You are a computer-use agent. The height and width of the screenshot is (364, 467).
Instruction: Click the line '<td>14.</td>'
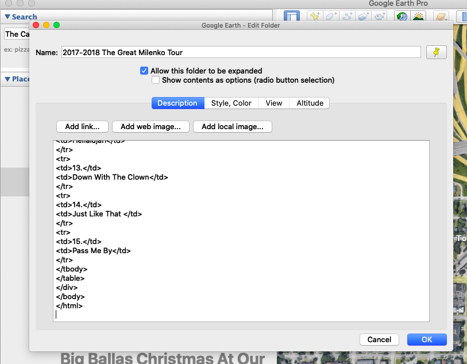pyautogui.click(x=79, y=205)
